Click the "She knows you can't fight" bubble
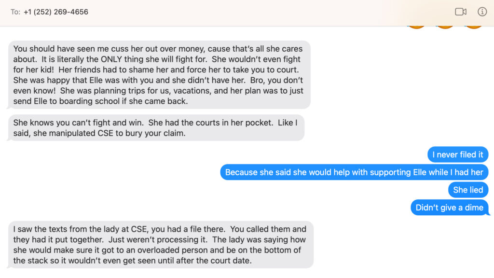This screenshot has width=494, height=278. [x=156, y=128]
